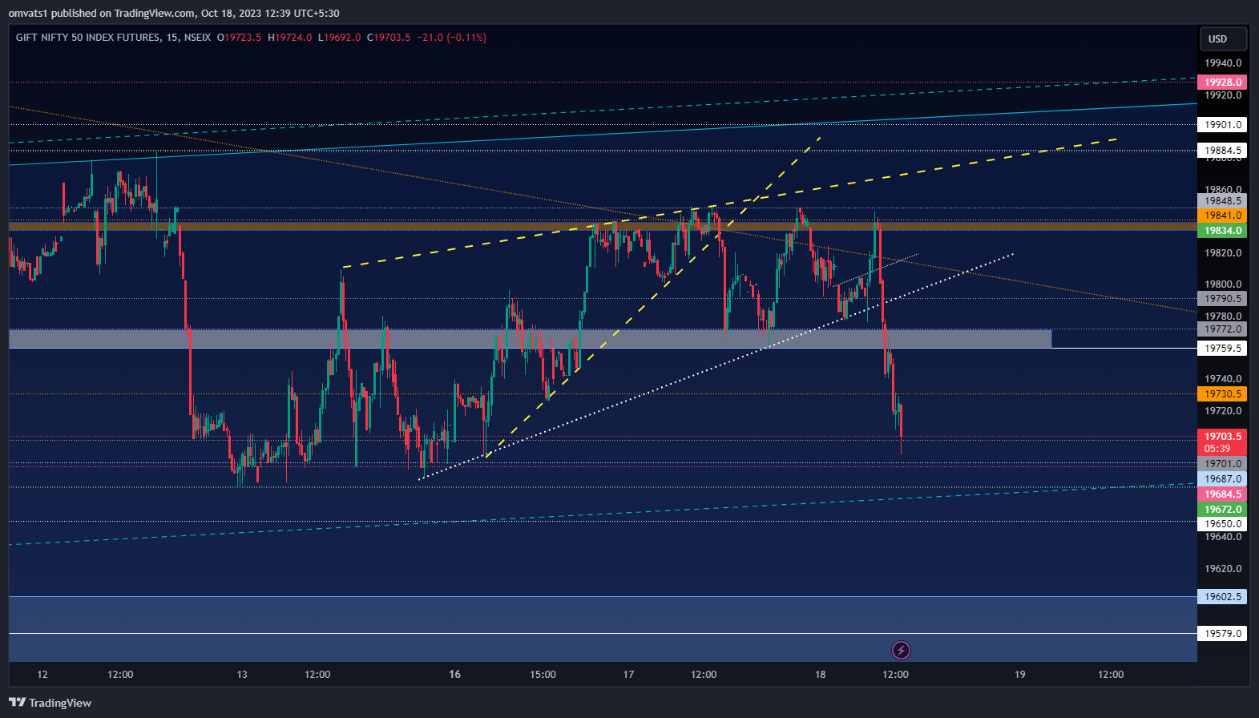This screenshot has height=718, width=1259.
Task: Click the 19620.0 price scale value
Action: point(1223,569)
